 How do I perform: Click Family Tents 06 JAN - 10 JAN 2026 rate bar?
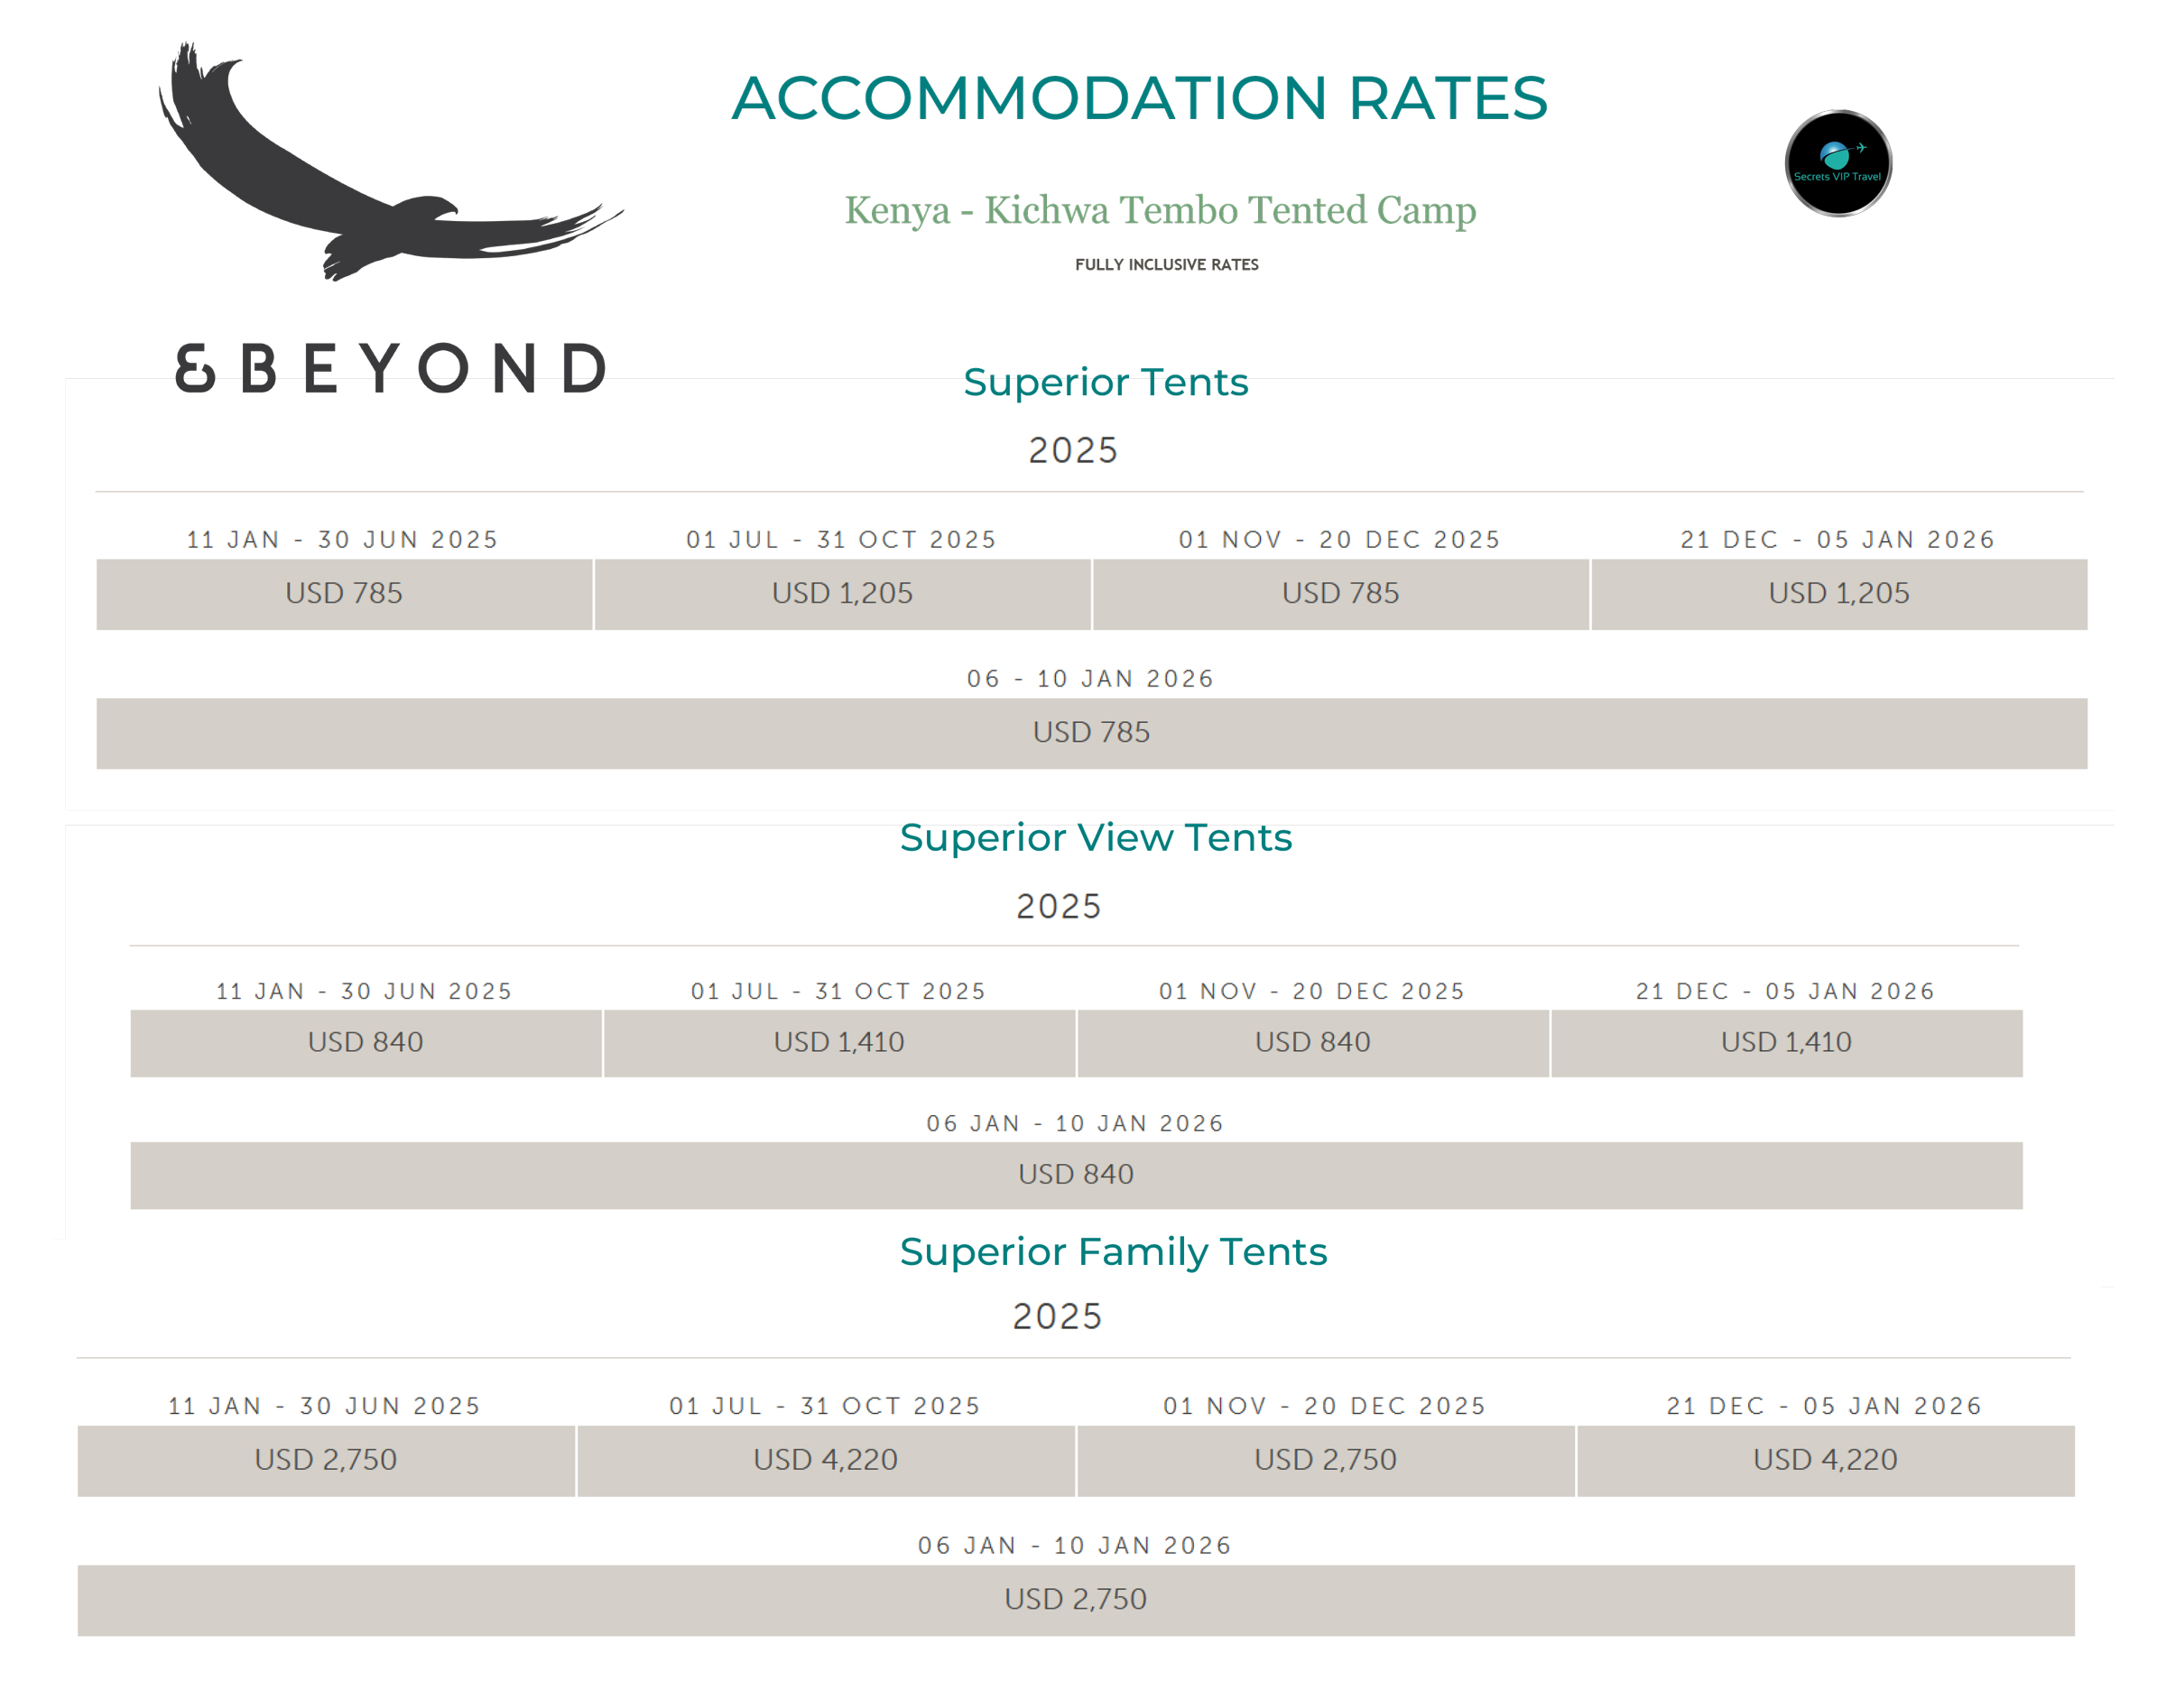(x=1076, y=1600)
